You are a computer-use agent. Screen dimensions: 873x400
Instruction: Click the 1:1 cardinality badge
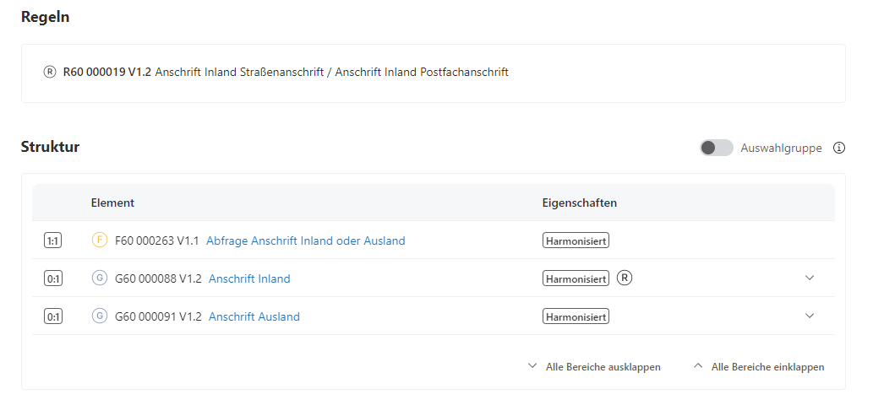coord(53,241)
